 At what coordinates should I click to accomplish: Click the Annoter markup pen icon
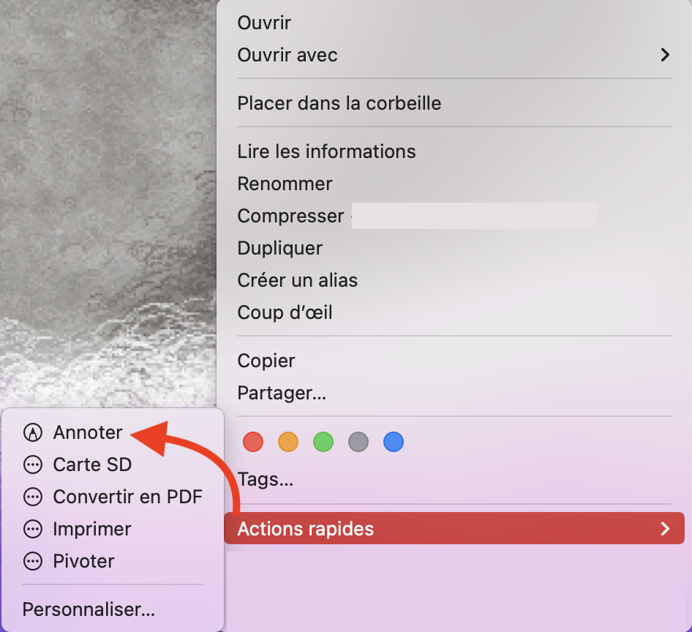[x=32, y=433]
